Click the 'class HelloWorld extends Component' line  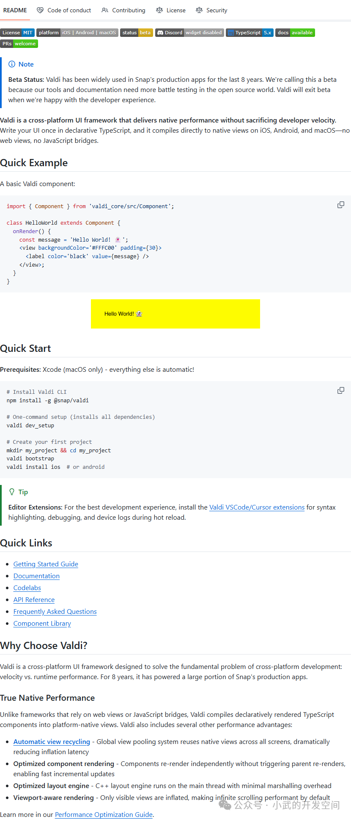(63, 223)
